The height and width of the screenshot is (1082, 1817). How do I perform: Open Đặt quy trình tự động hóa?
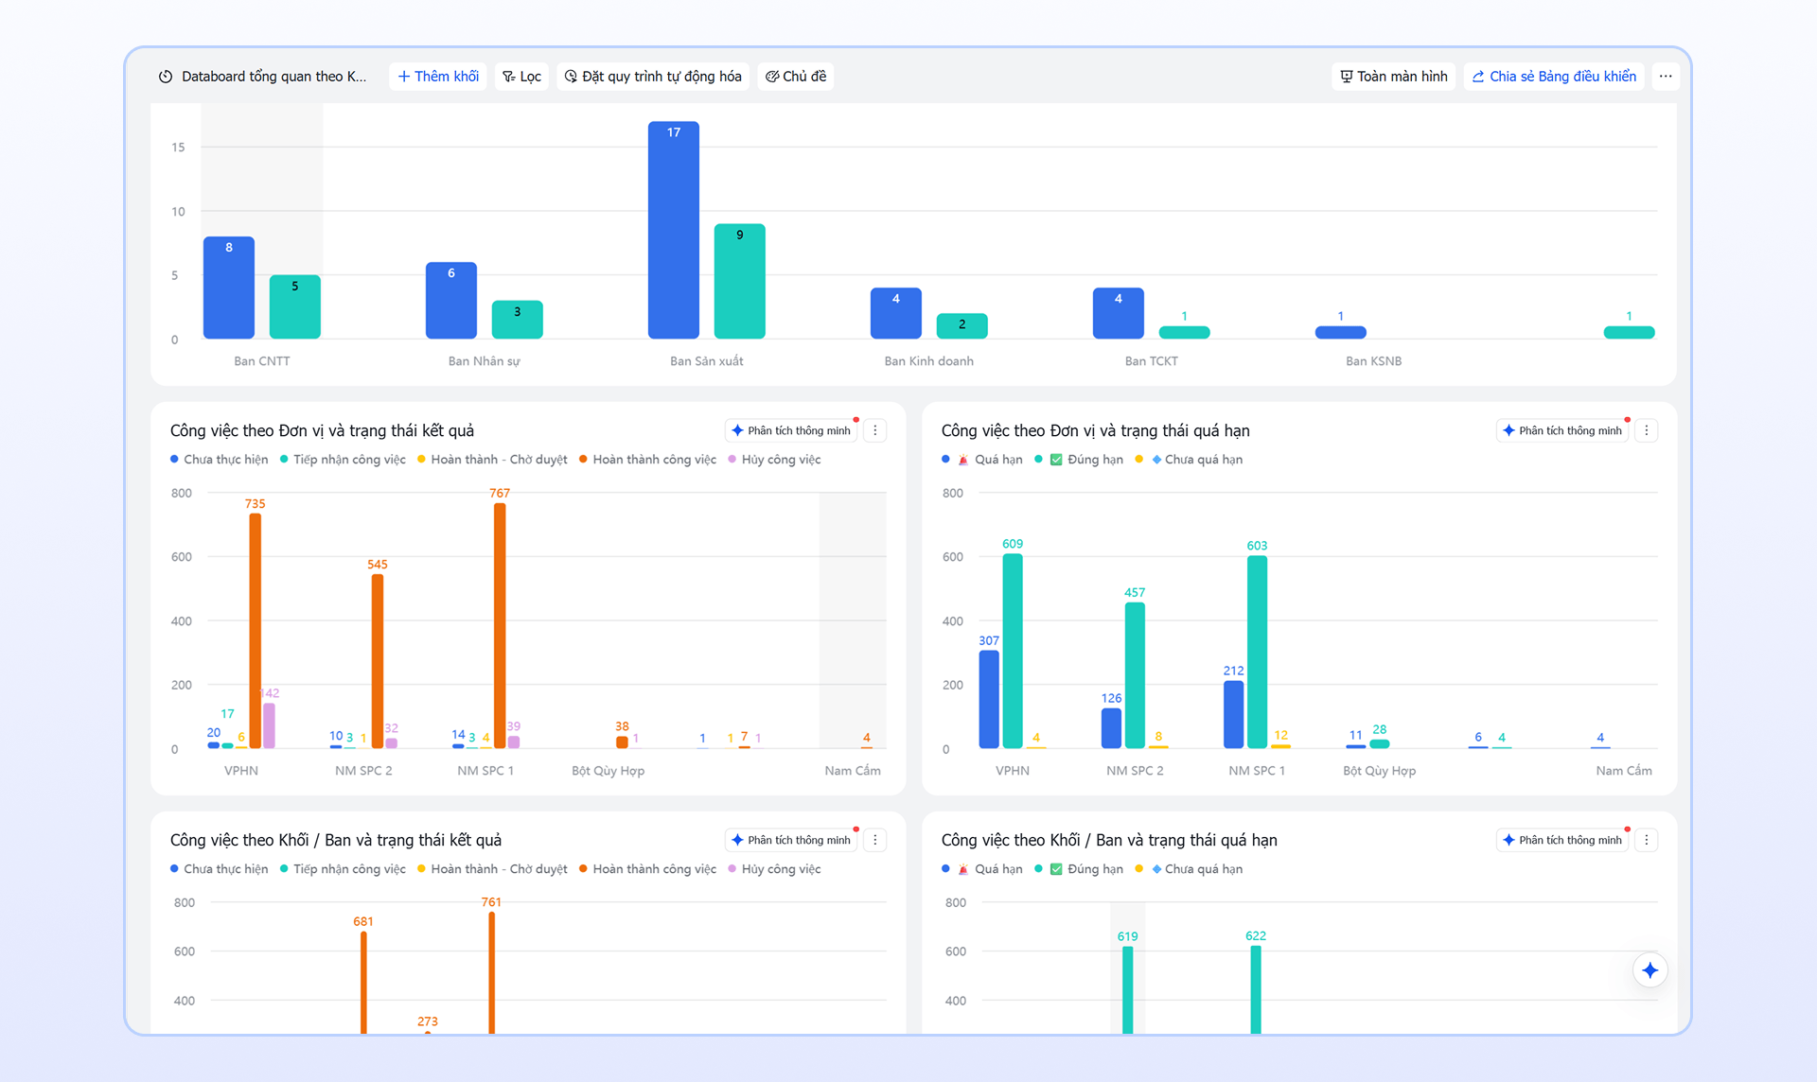point(653,77)
